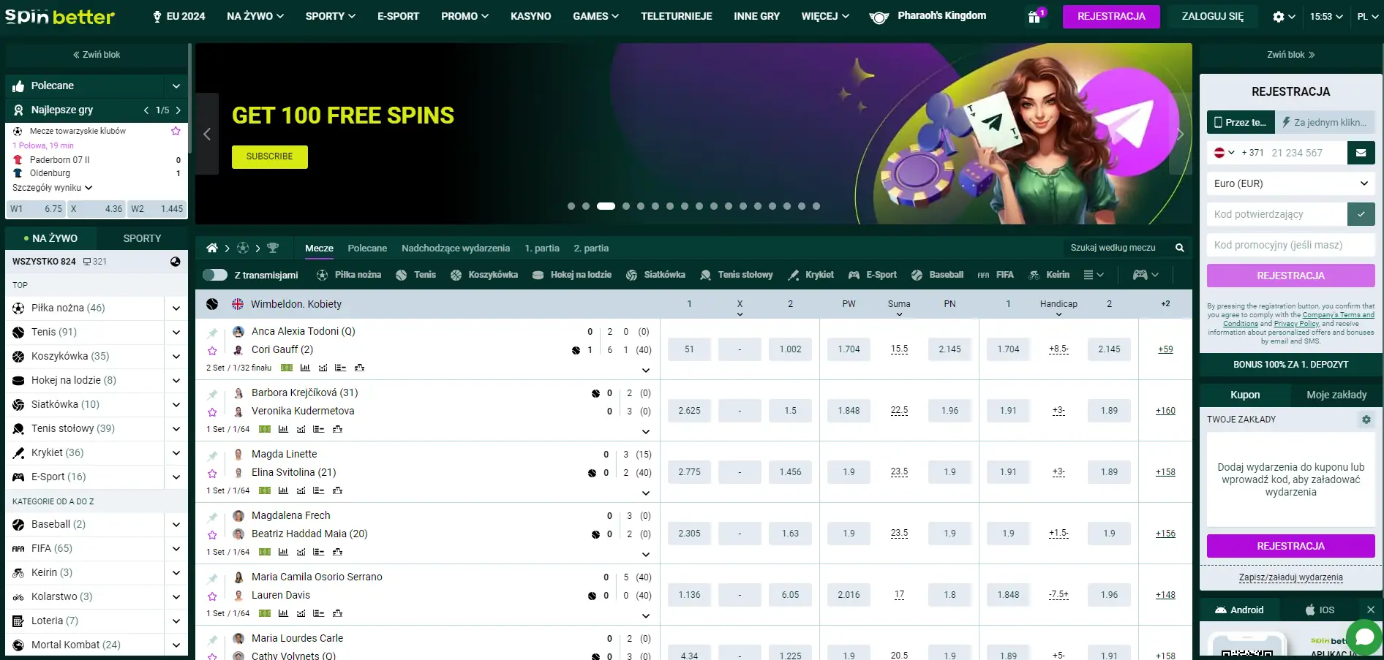Click the home icon in breadcrumb
Screen dimensions: 1384x660
[x=212, y=248]
